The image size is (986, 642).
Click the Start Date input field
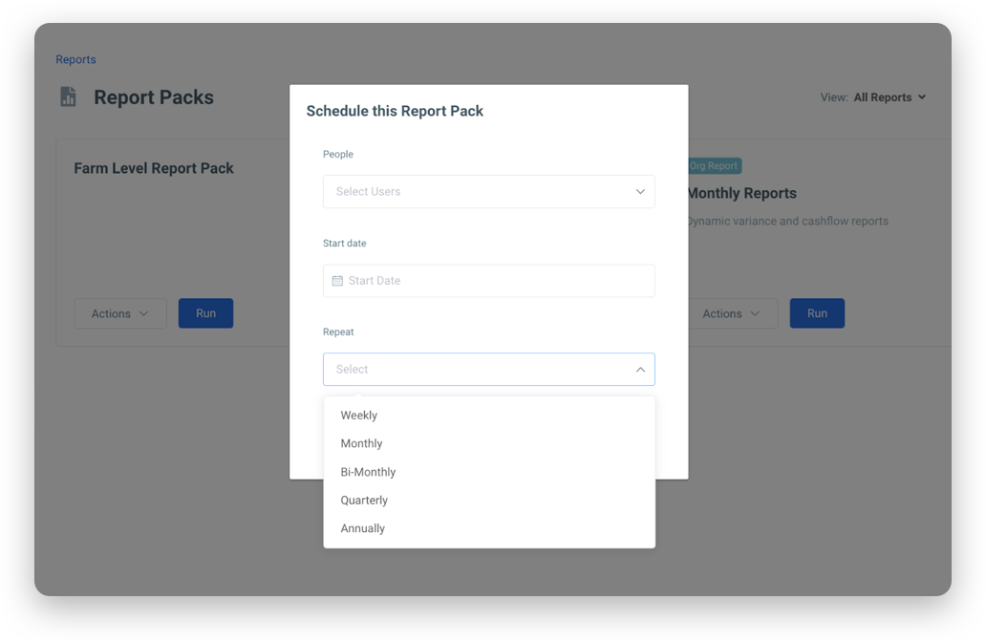tap(488, 281)
